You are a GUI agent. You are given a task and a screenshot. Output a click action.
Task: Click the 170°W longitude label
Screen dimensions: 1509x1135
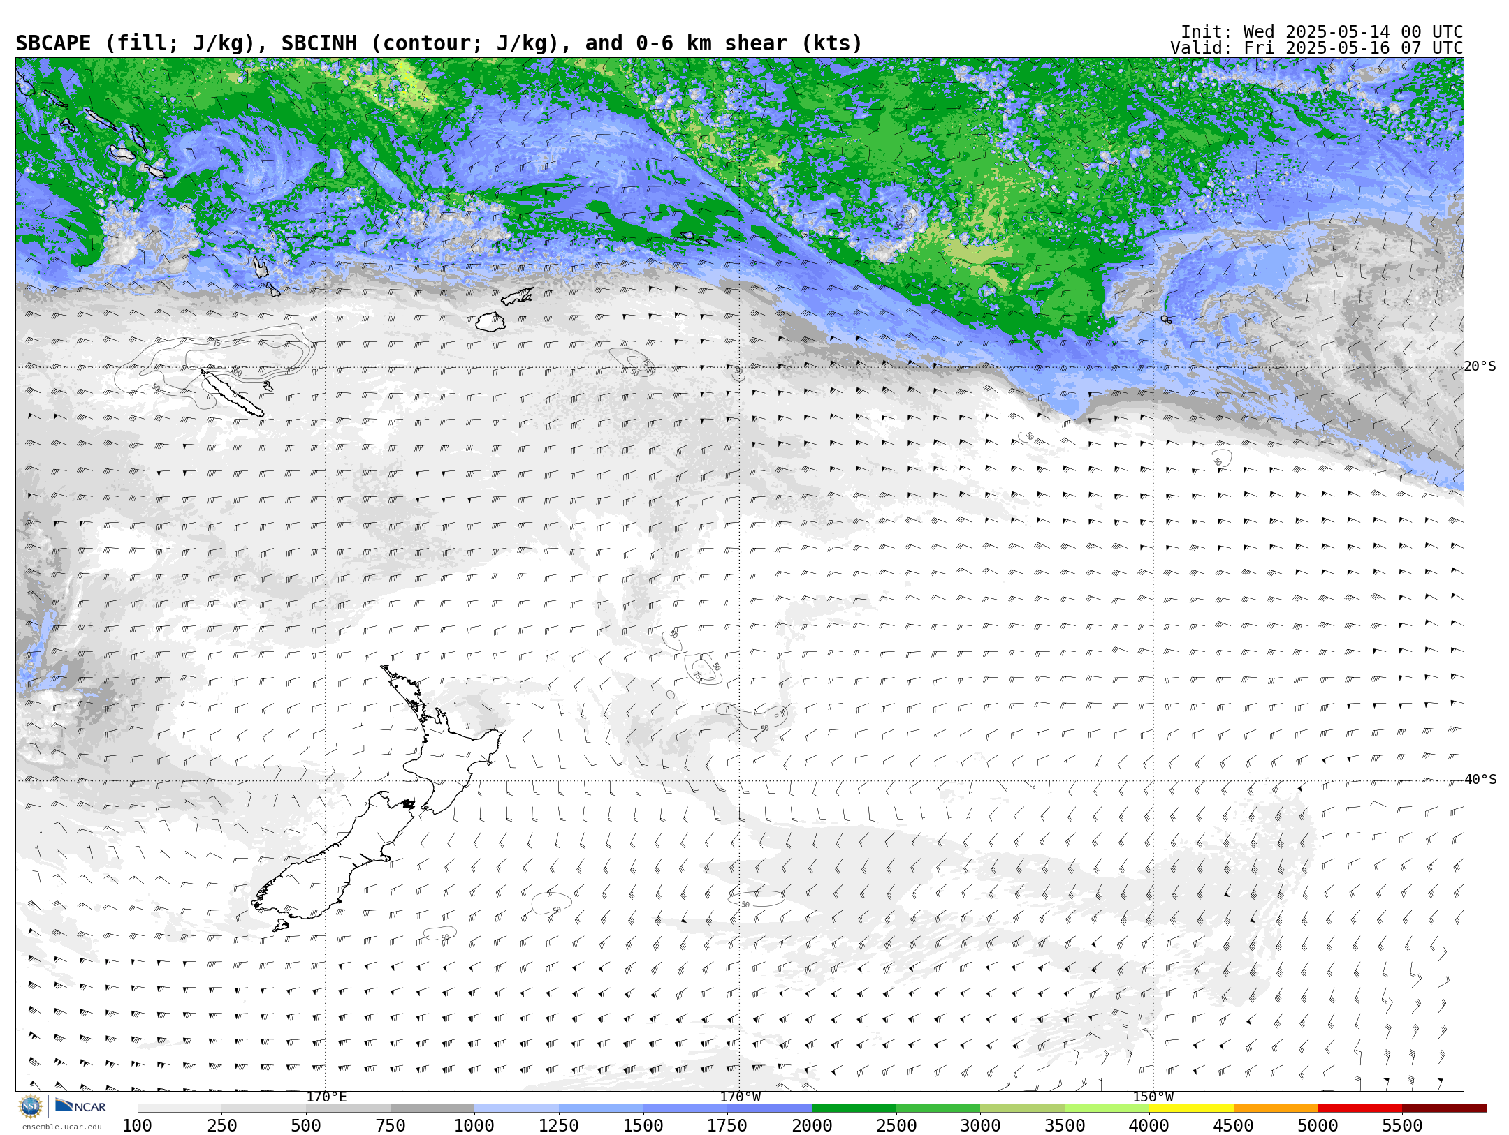[740, 1097]
